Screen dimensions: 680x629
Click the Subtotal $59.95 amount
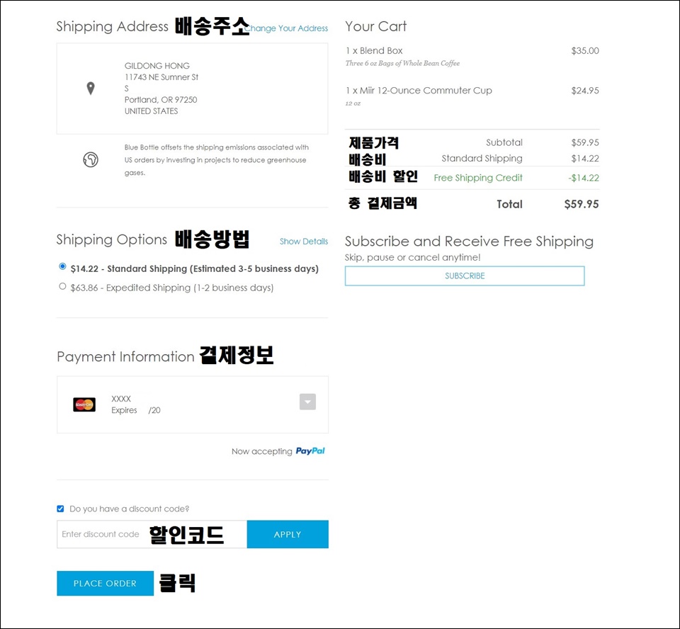tap(584, 142)
